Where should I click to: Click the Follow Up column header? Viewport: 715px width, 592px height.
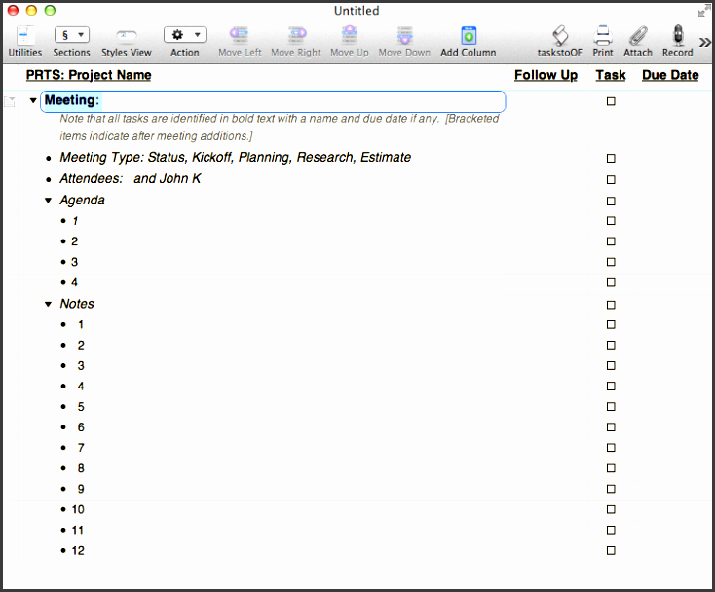[546, 75]
